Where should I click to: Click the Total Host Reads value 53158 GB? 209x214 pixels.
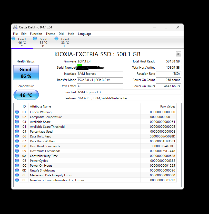tap(169, 61)
